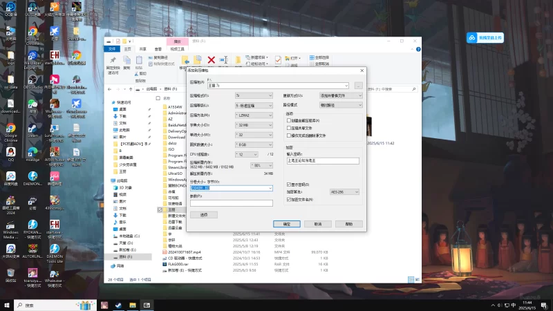Viewport: 553px width, 311px height.
Task: Switch to the Home ribbon tab
Action: (x=127, y=49)
